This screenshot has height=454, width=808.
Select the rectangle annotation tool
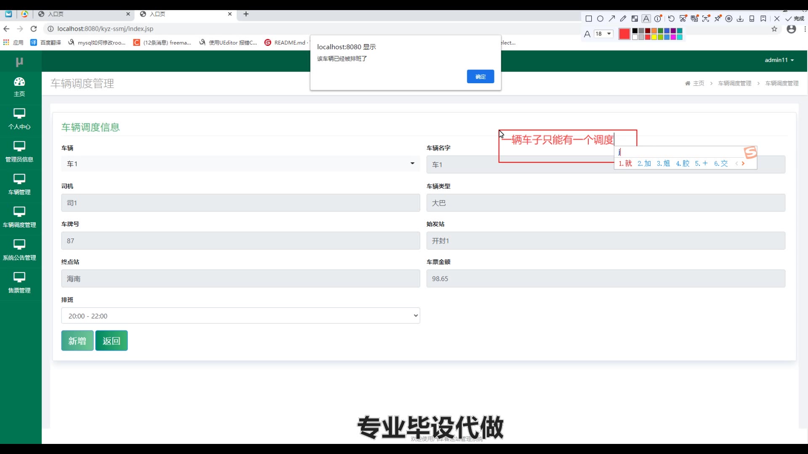[589, 18]
